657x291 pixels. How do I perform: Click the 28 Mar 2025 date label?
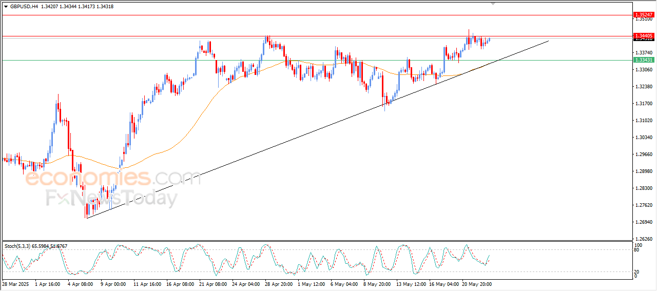(16, 283)
